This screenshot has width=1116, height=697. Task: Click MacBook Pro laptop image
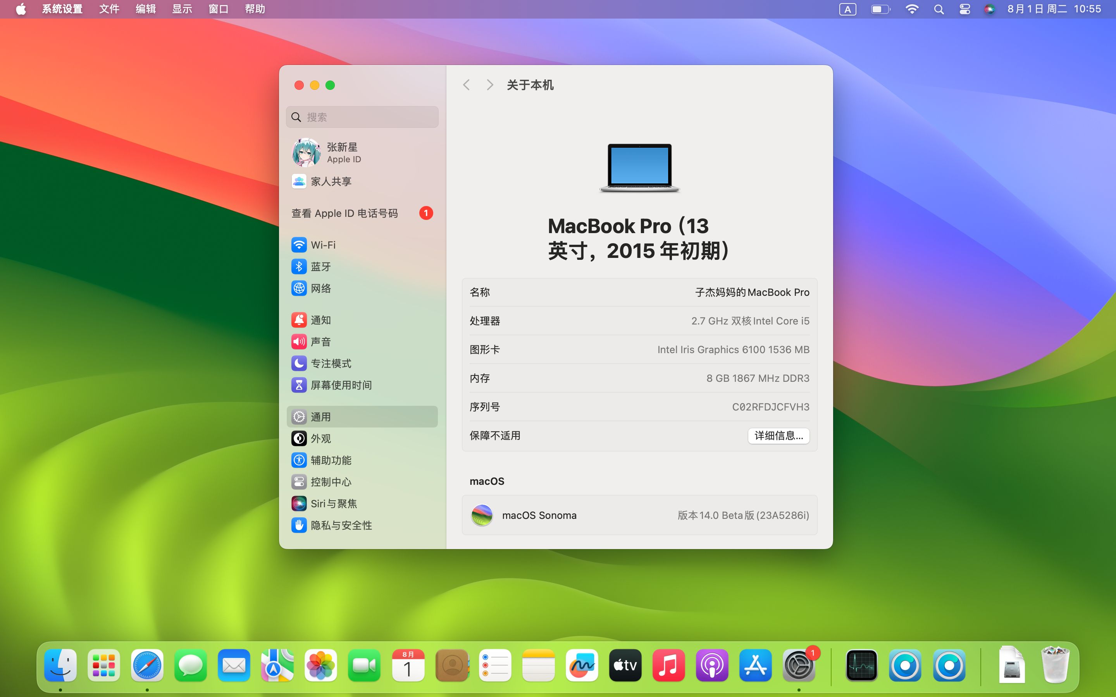pyautogui.click(x=640, y=167)
